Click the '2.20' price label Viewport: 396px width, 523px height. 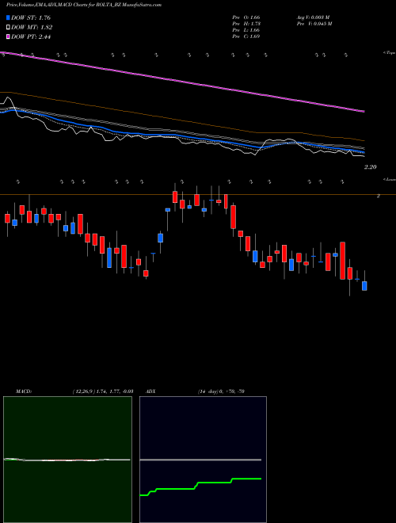click(x=370, y=167)
